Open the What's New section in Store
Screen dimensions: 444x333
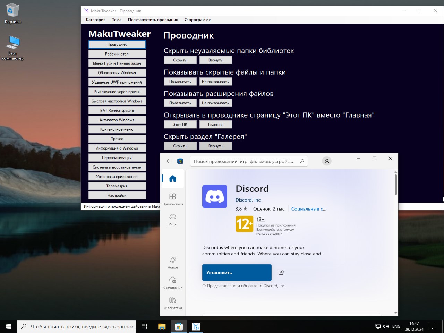pos(173,263)
